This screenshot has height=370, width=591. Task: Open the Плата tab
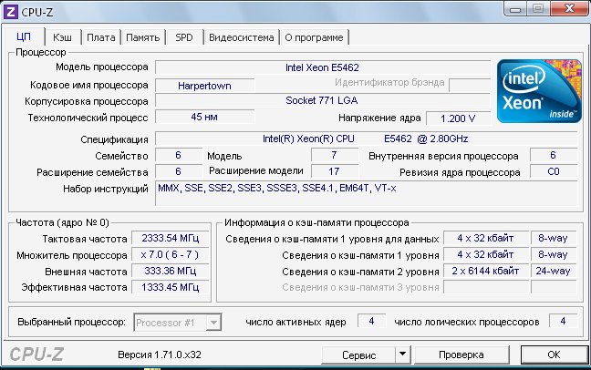(101, 37)
